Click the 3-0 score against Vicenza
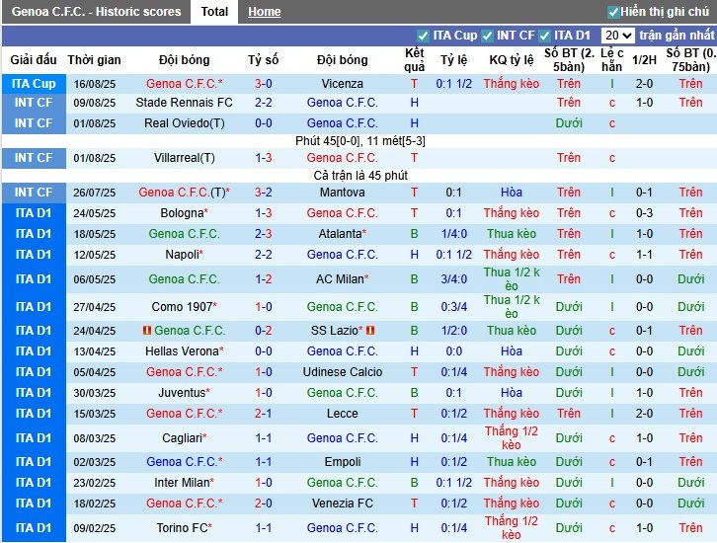717x543 pixels. click(x=263, y=84)
